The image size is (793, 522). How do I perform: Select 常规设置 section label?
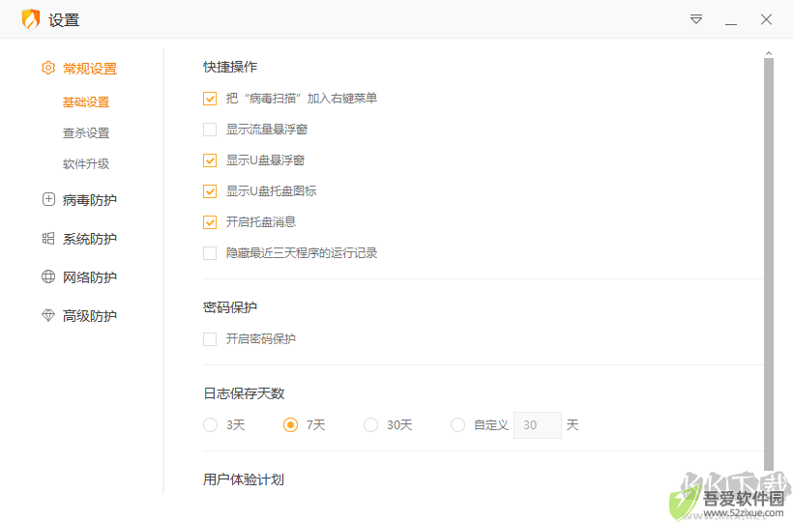pos(90,69)
